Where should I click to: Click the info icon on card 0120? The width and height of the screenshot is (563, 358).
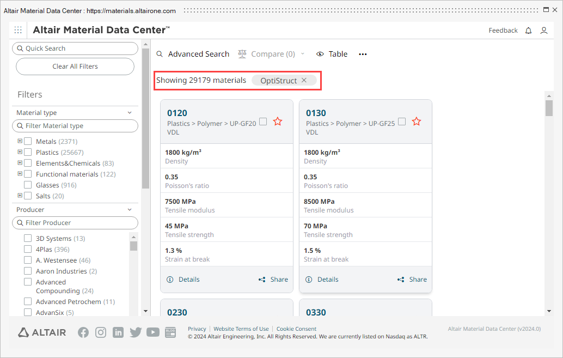click(170, 280)
